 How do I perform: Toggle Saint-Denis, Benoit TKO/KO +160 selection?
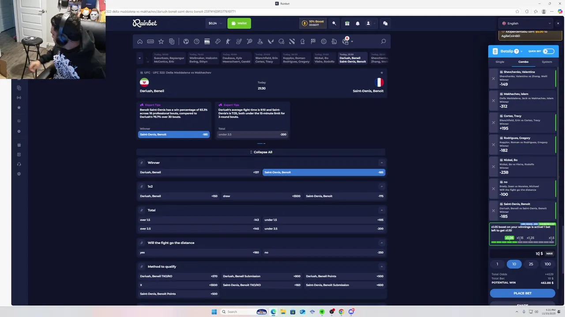click(261, 285)
